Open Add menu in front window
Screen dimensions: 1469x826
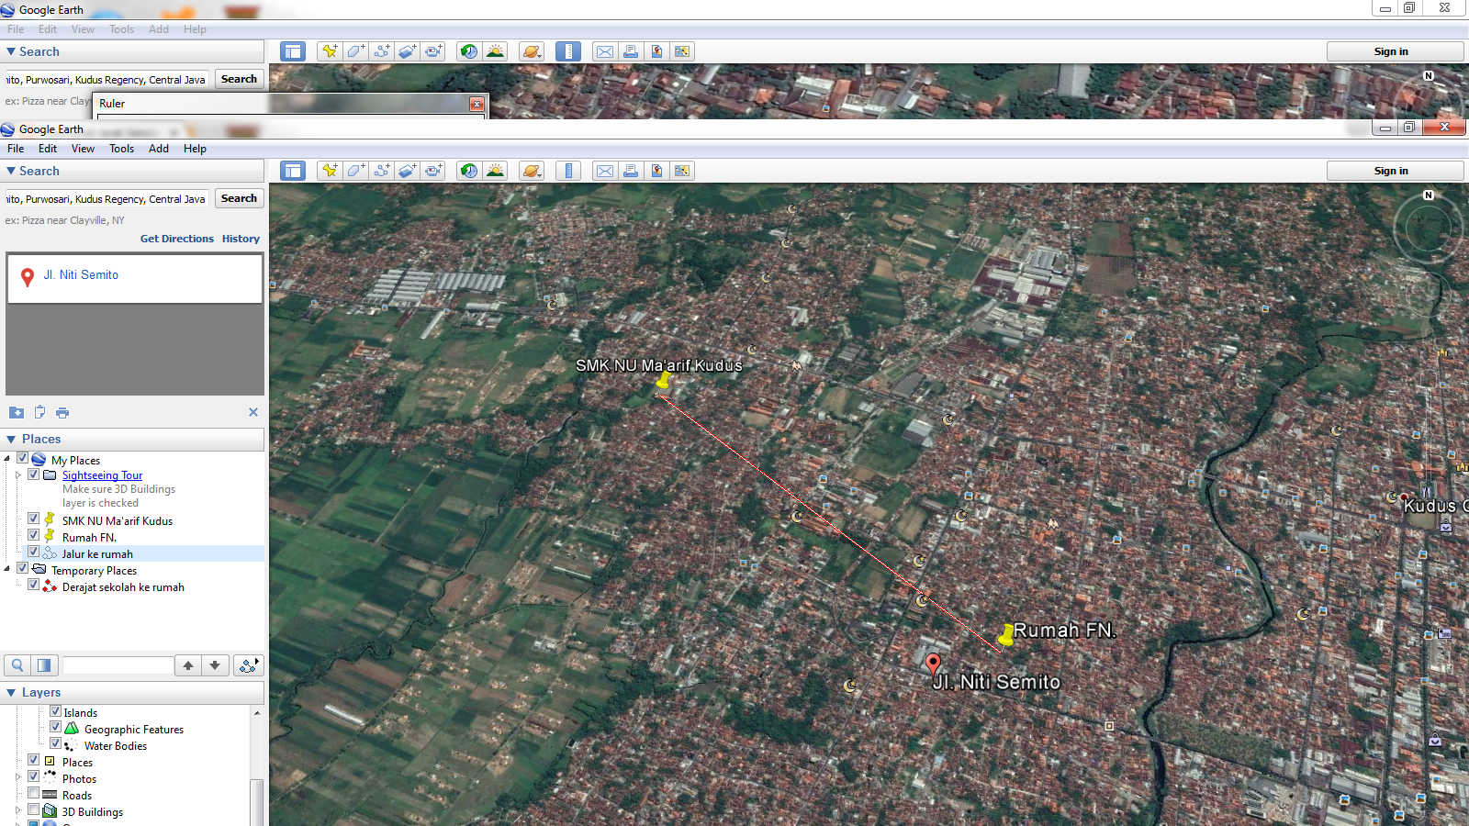click(159, 149)
